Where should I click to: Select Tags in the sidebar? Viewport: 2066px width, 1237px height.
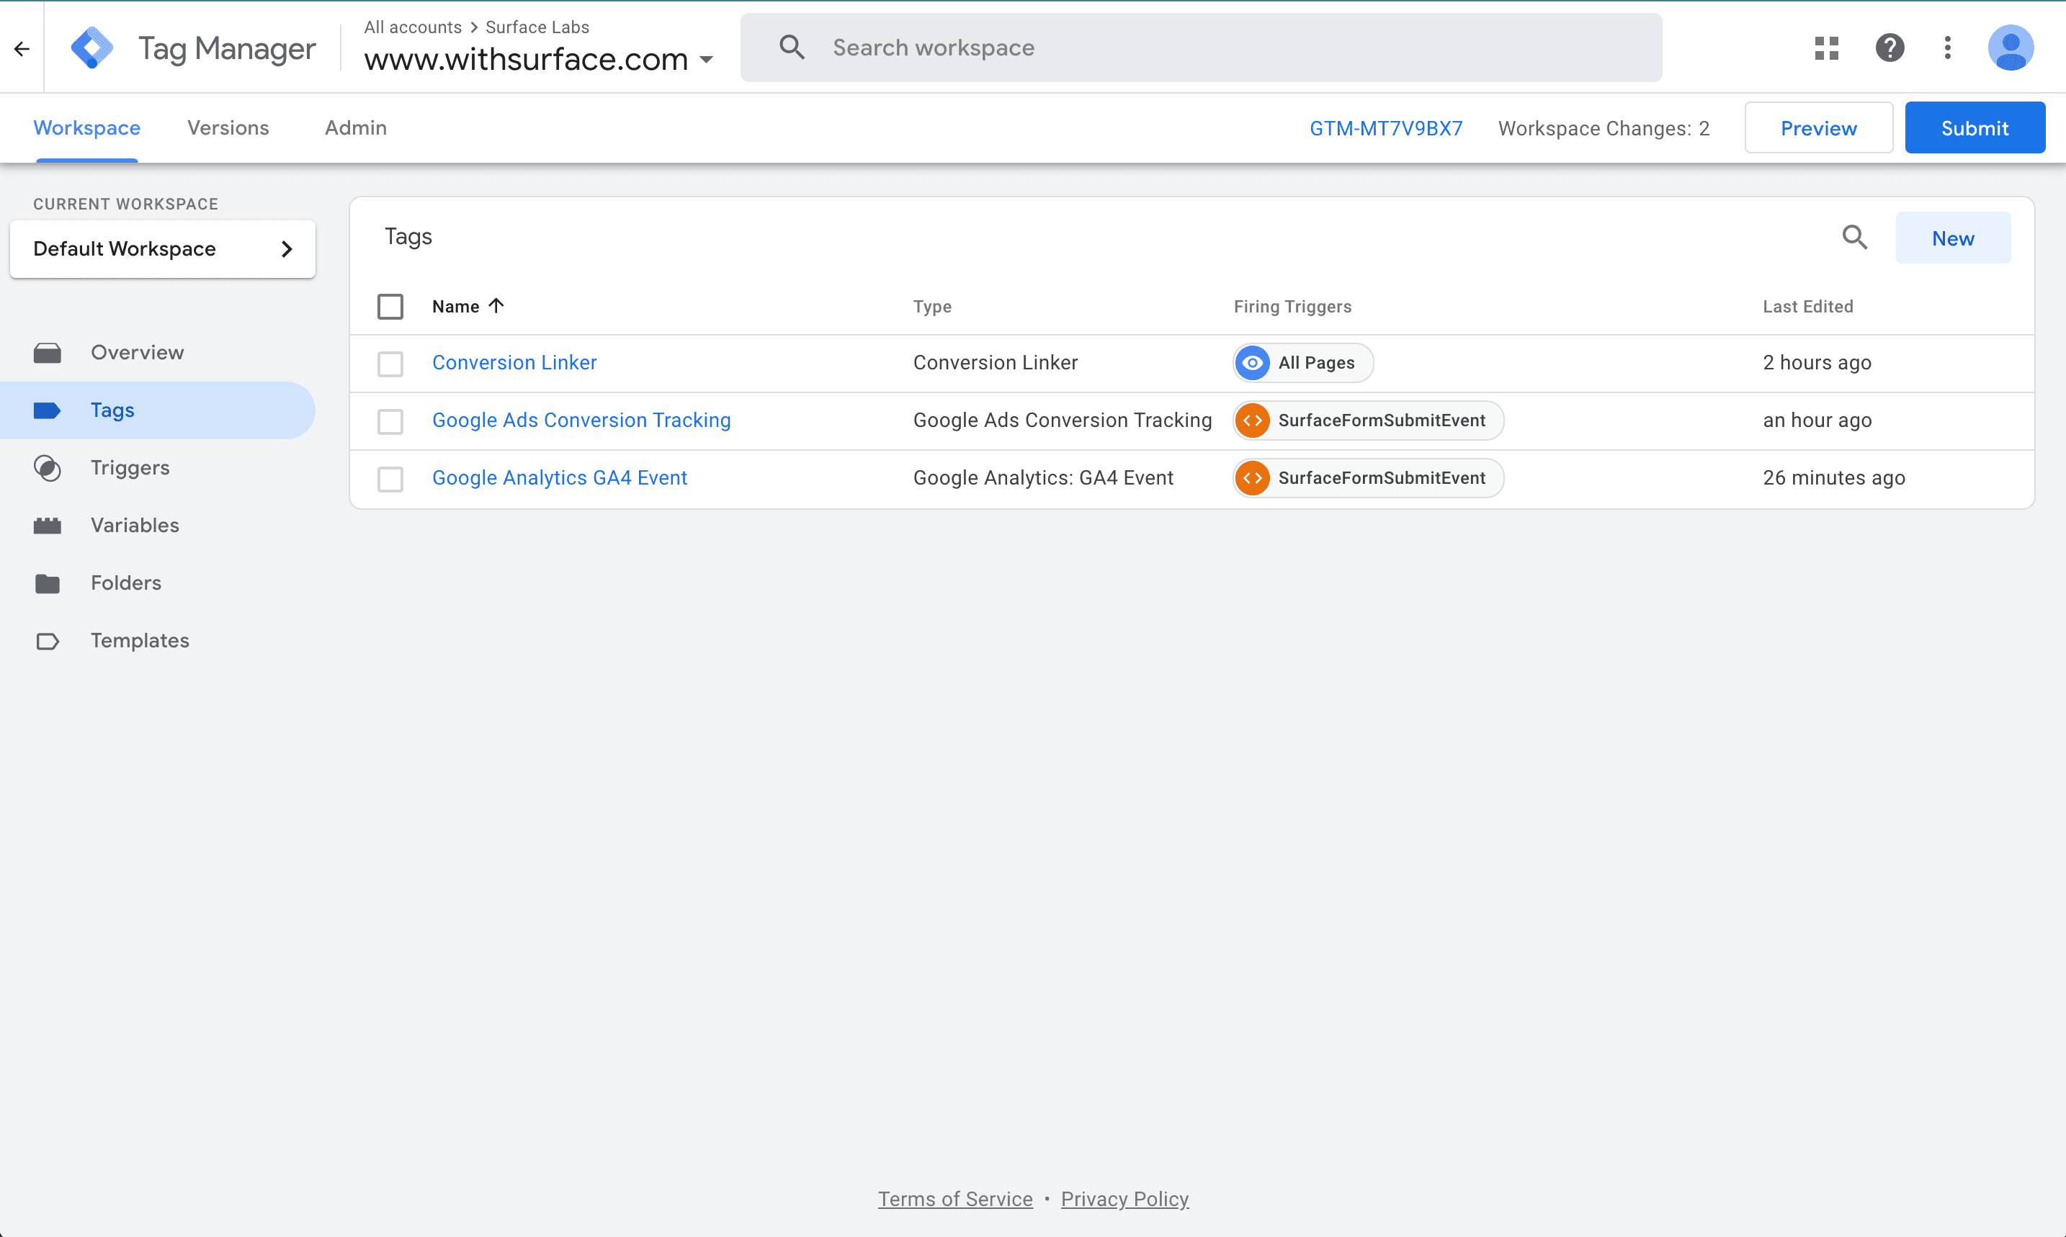coord(158,410)
